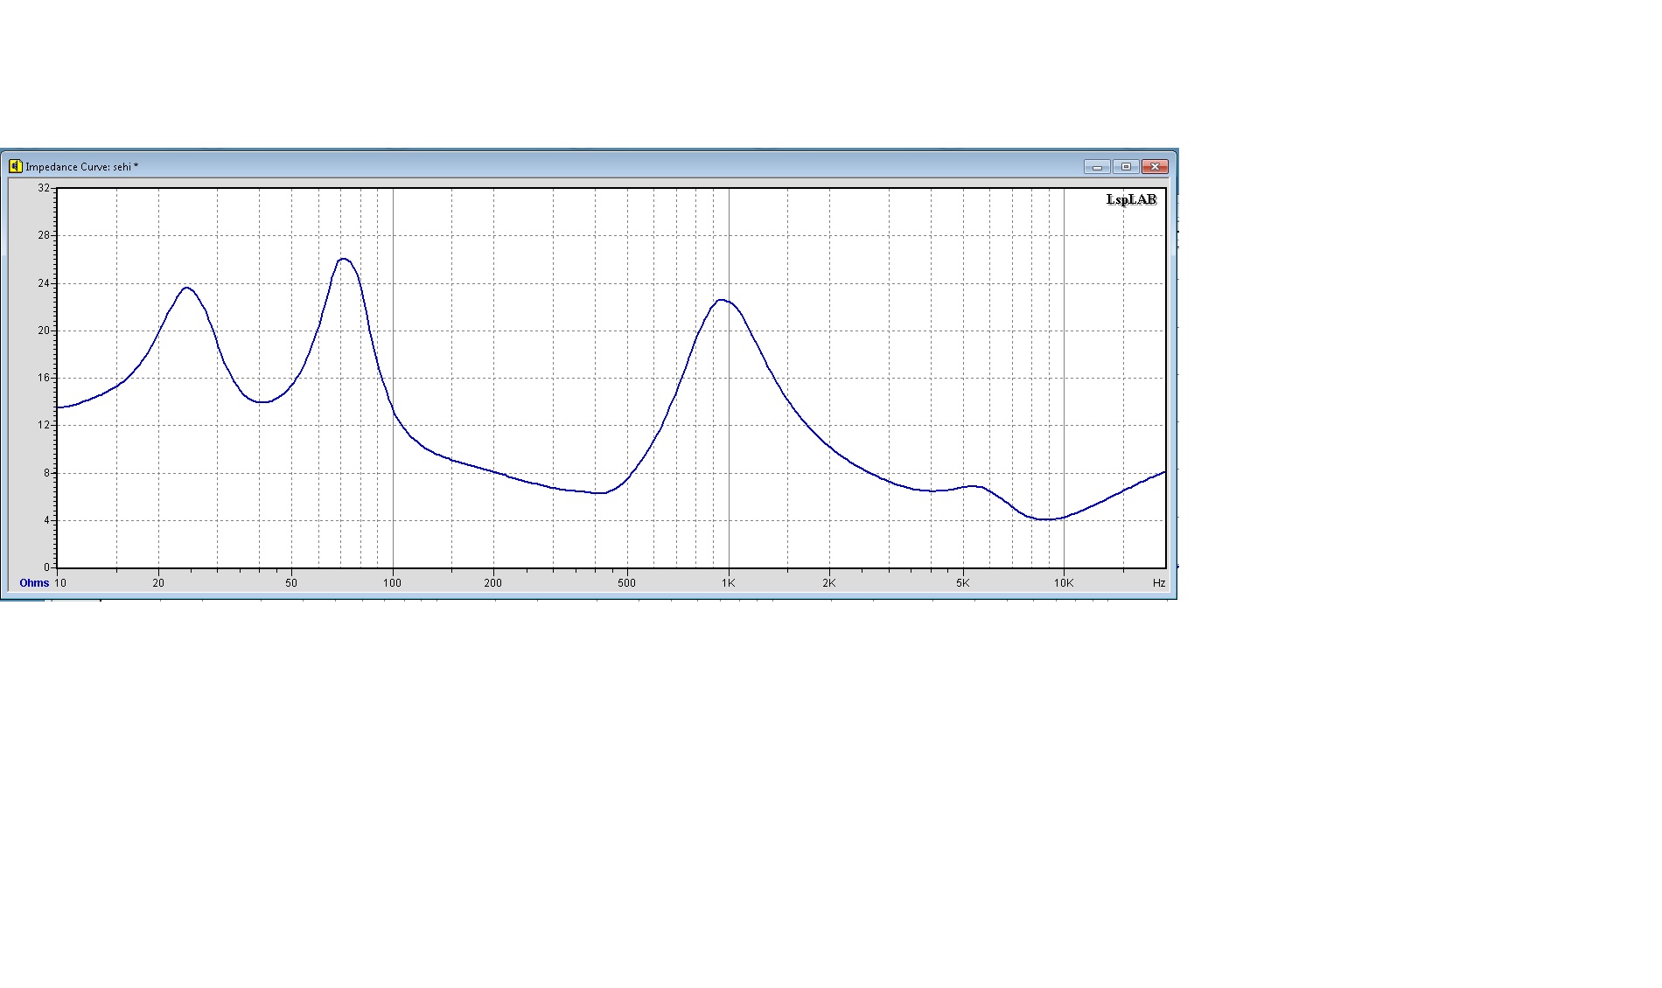Image resolution: width=1662 pixels, height=988 pixels.
Task: Click the '16' impedance axis label
Action: 44,378
